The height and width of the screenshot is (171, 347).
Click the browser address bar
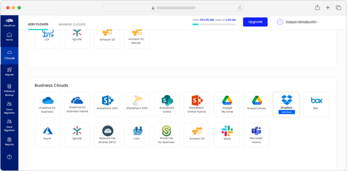(x=173, y=8)
